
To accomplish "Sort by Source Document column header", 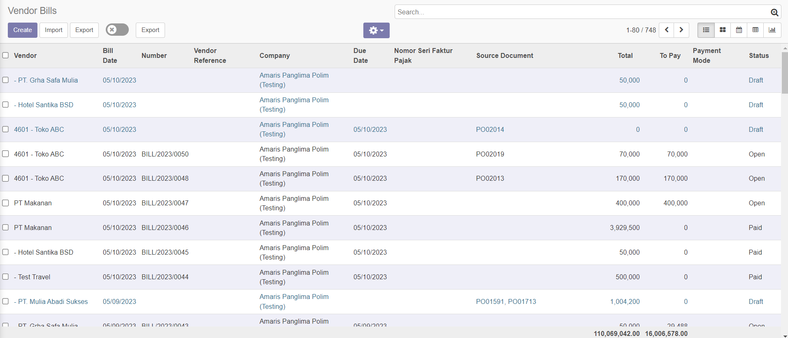I will pos(504,55).
